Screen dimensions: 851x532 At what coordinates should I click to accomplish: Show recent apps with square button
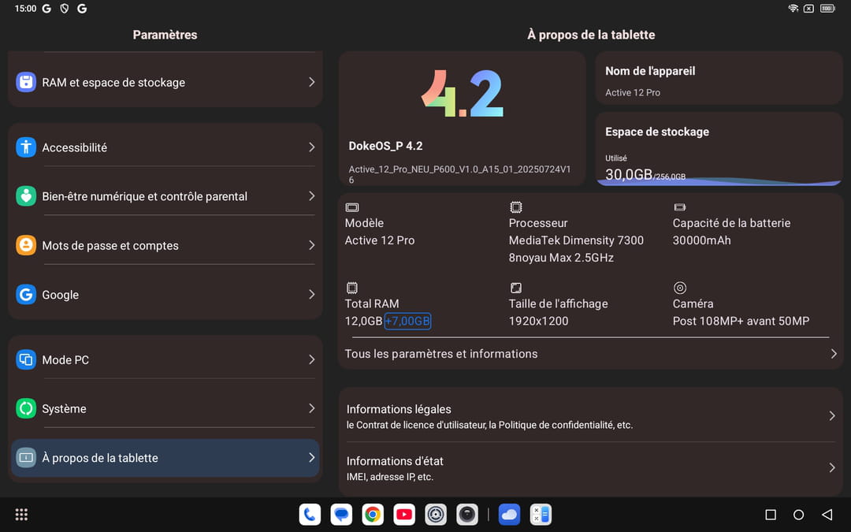point(771,515)
